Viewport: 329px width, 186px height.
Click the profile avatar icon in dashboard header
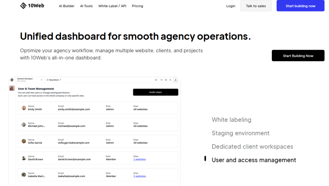(175, 80)
